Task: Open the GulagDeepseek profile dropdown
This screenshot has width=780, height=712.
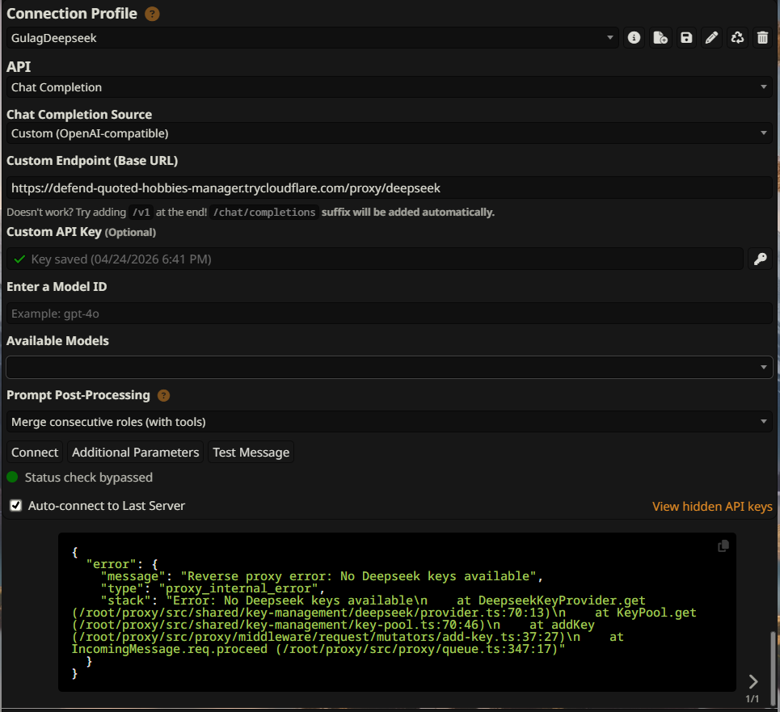Action: (x=313, y=38)
